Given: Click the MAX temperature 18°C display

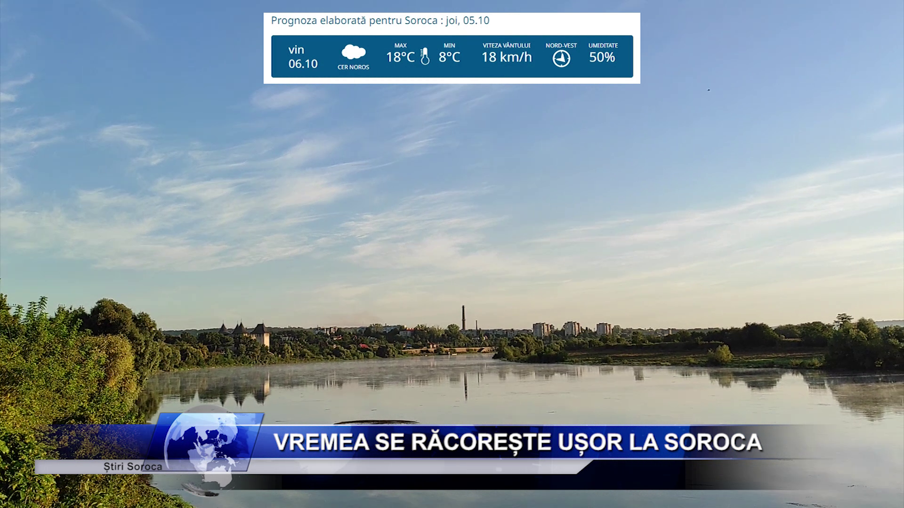Looking at the screenshot, I should click(x=400, y=57).
